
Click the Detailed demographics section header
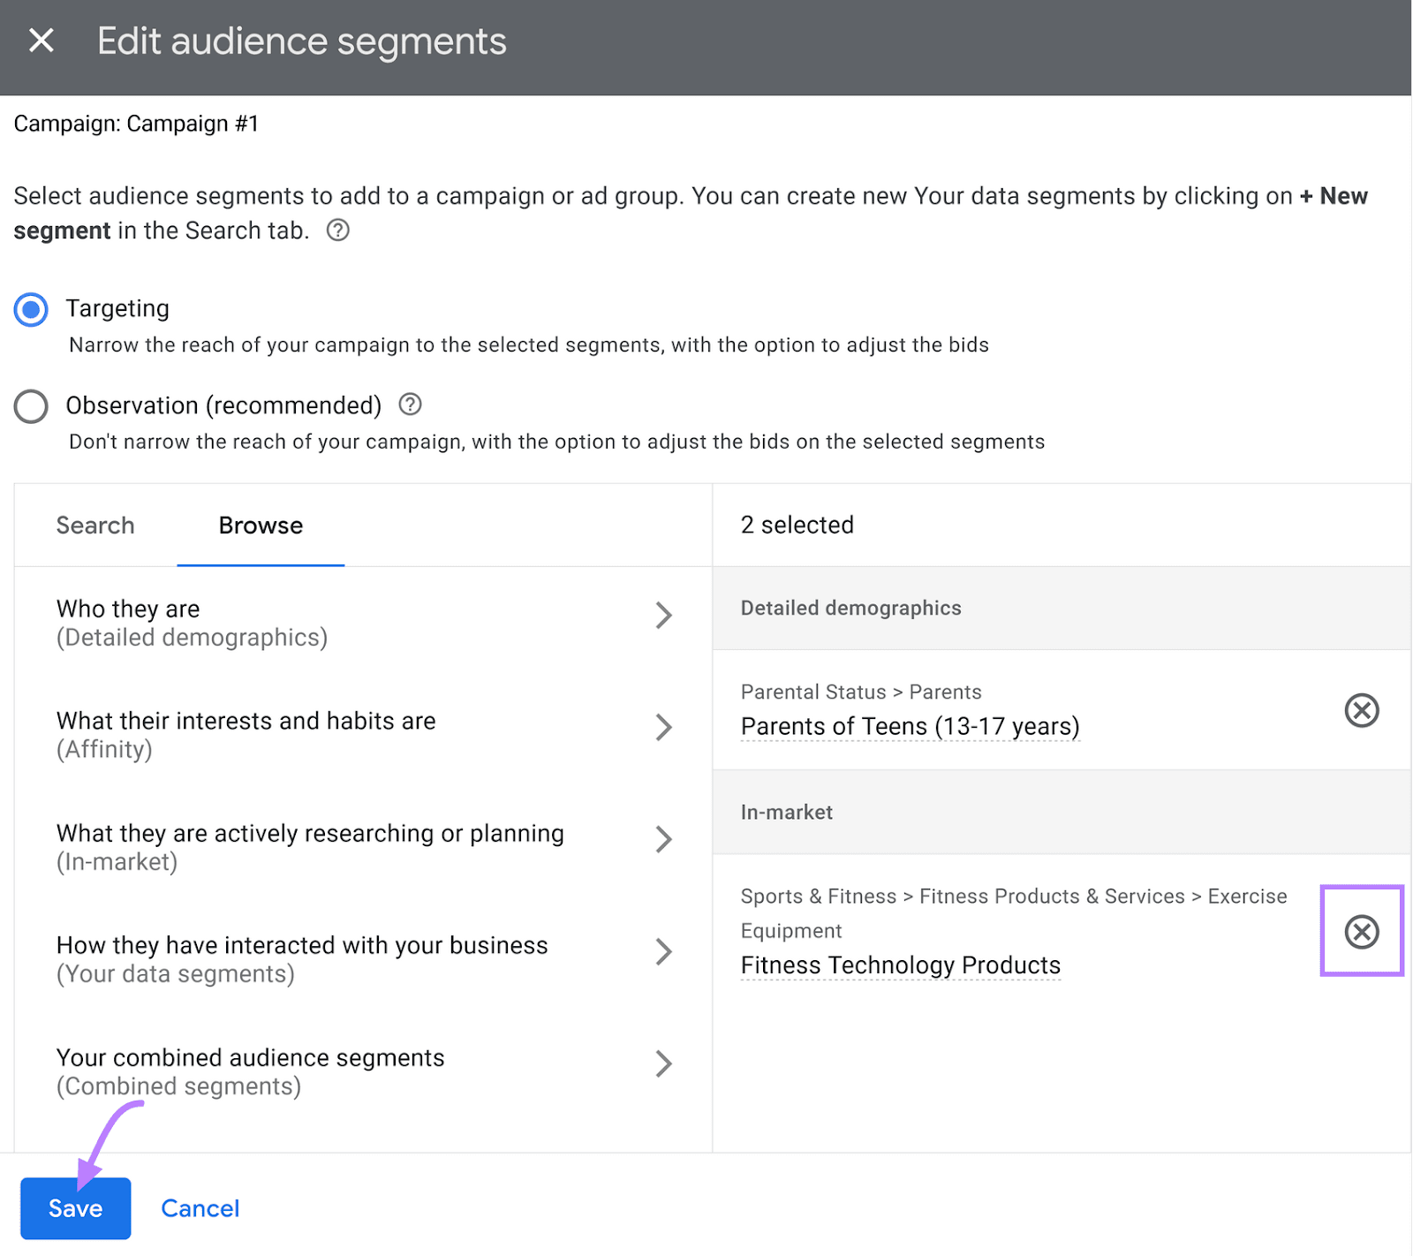(x=850, y=608)
